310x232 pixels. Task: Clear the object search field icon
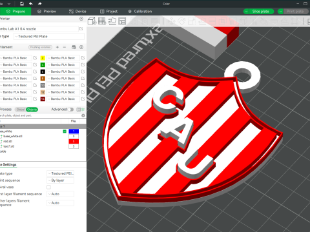click(x=83, y=115)
